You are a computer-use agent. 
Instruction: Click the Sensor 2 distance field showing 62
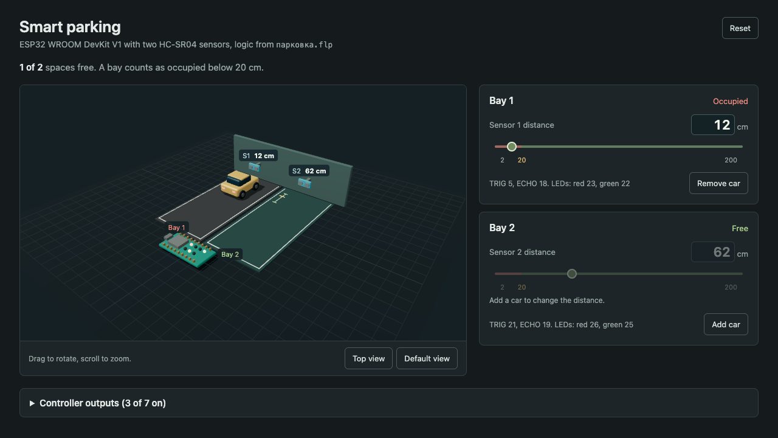712,252
